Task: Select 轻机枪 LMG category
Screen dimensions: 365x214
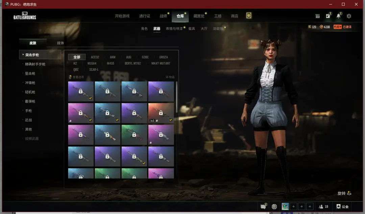Action: 30,92
